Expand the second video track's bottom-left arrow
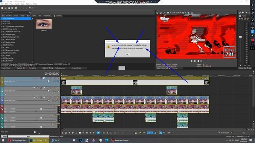Screen dimensions: 255x143 [5, 95]
